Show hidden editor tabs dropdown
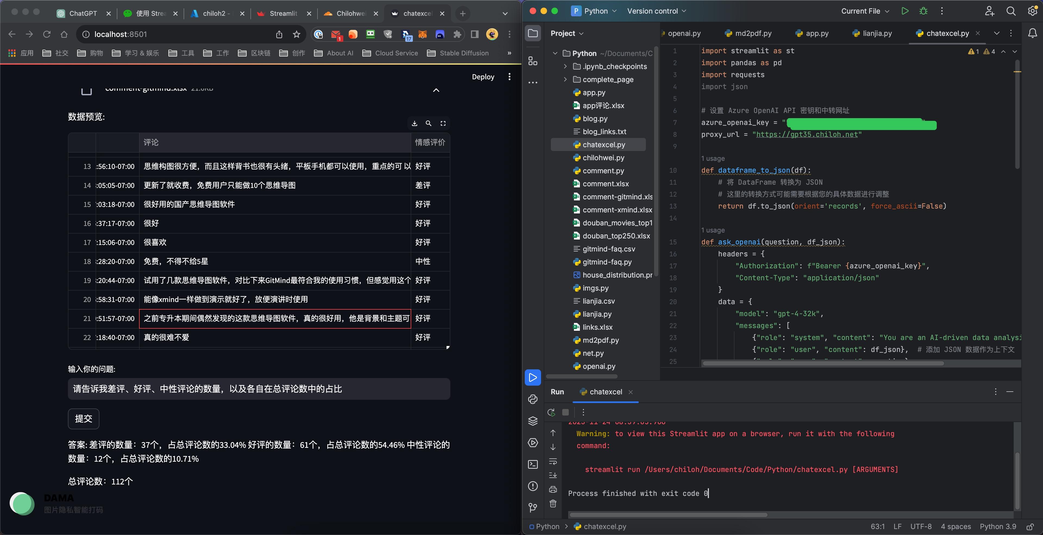 (x=997, y=33)
